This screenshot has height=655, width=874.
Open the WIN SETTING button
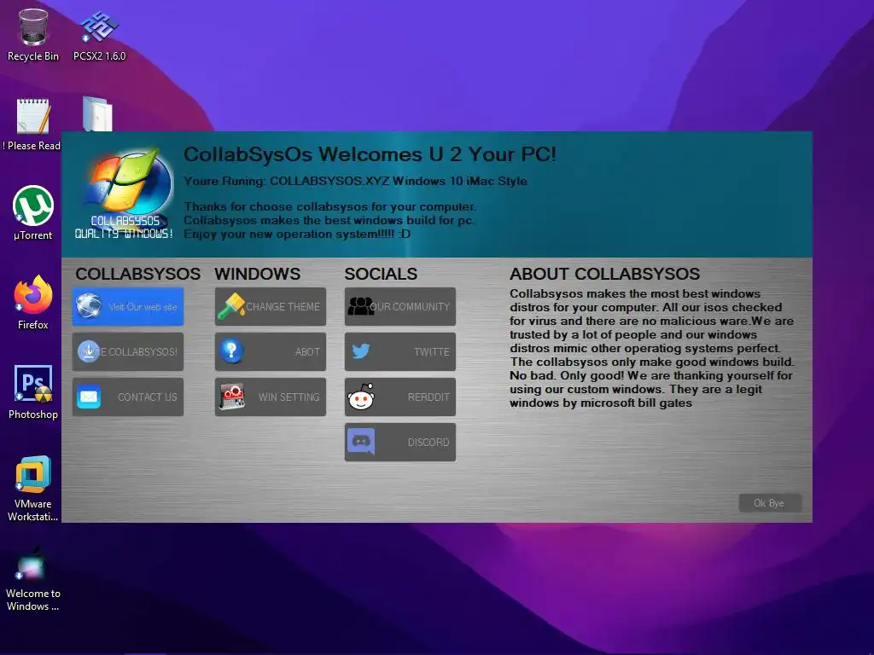coord(271,397)
